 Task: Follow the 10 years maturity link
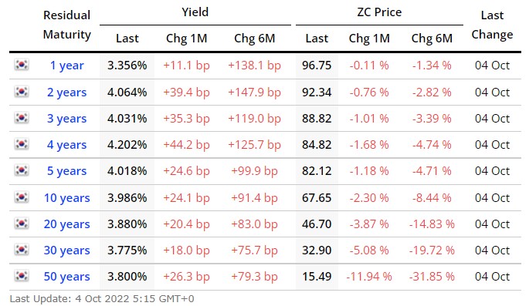[x=66, y=198]
